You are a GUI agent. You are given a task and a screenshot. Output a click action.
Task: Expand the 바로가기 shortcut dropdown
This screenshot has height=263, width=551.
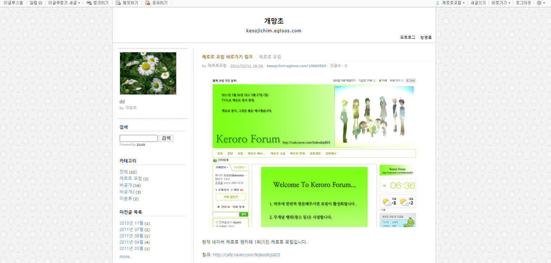pyautogui.click(x=501, y=3)
